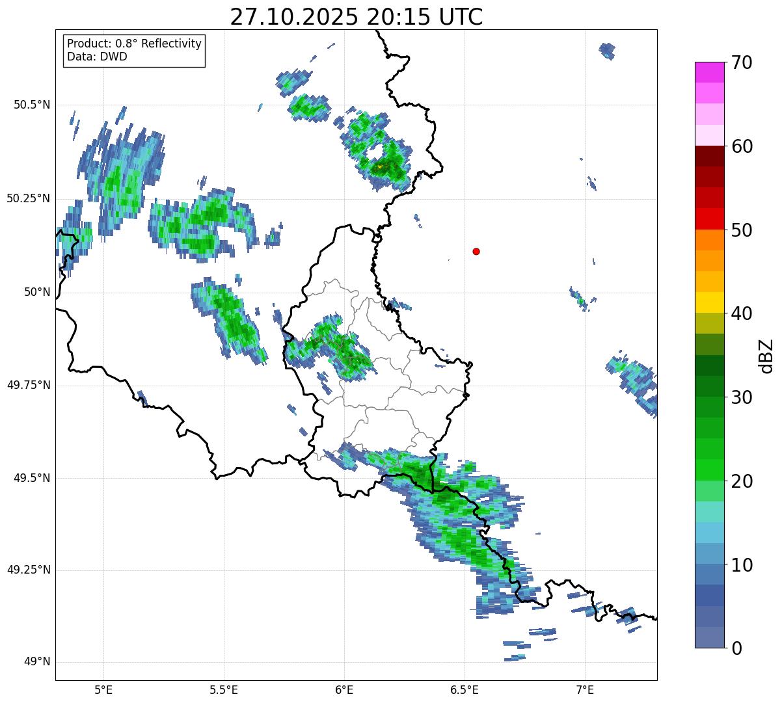Click the turquoise colorbar segment below 20
Viewport: 782px width, 703px height.
point(710,512)
